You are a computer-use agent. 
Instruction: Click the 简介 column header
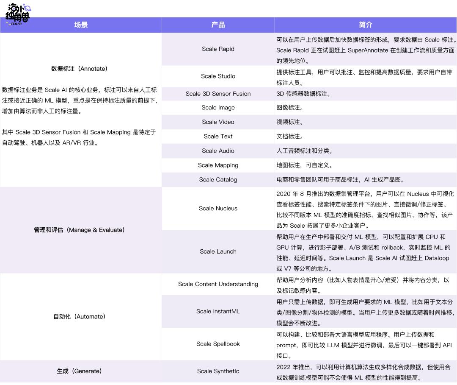[x=366, y=25]
